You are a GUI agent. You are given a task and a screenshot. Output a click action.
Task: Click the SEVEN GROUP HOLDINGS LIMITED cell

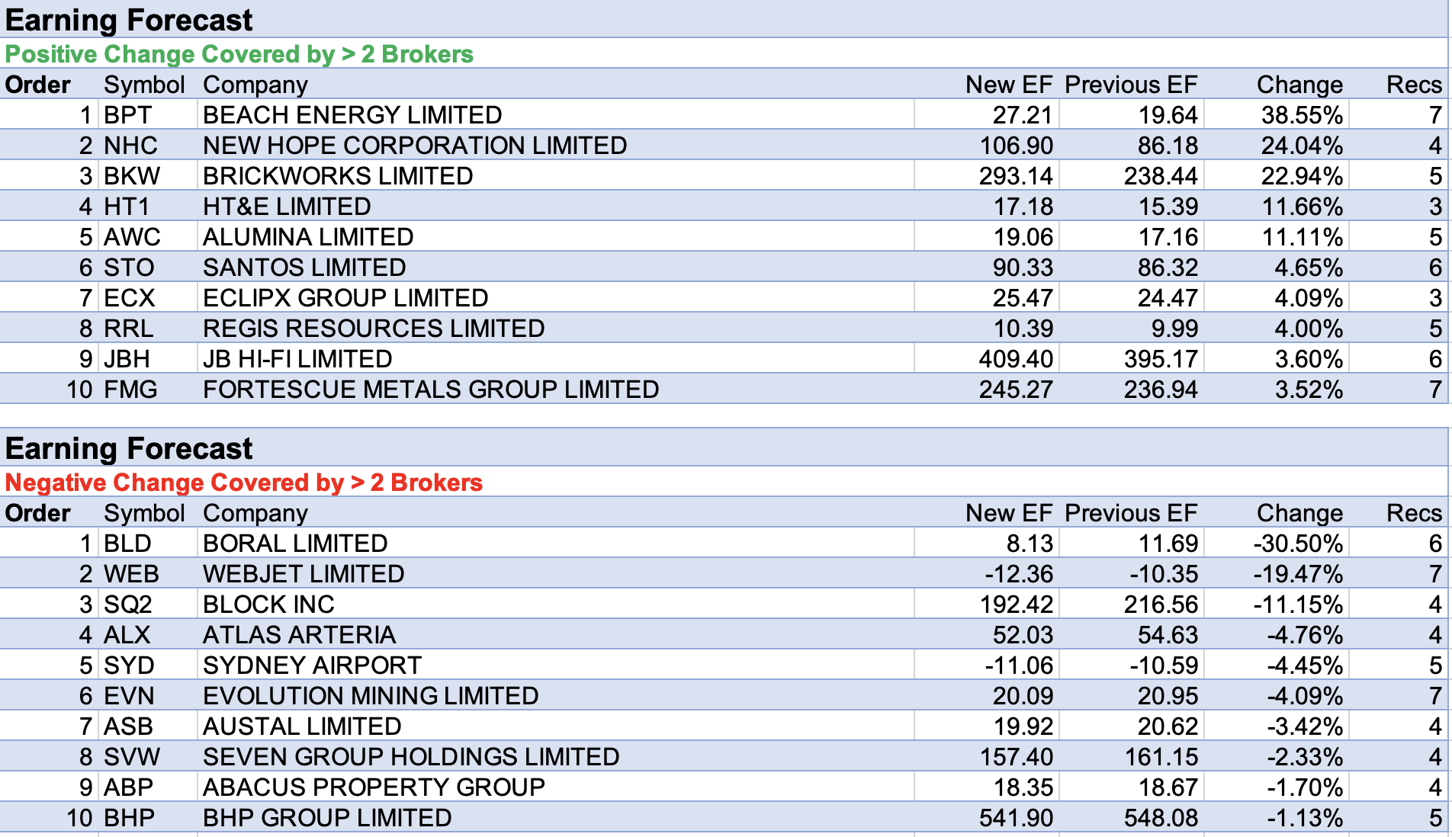coord(410,757)
